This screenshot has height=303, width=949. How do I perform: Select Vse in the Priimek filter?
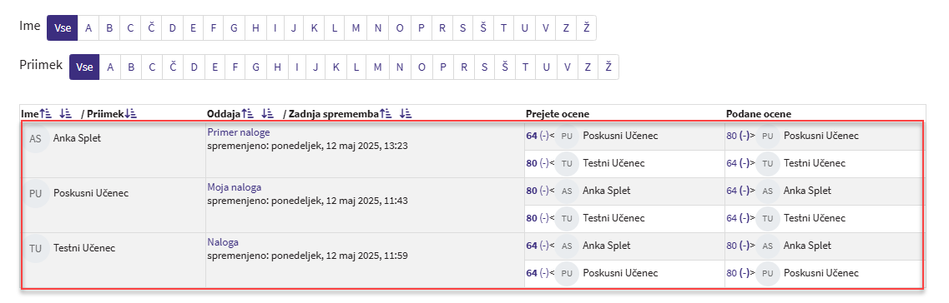(x=84, y=67)
